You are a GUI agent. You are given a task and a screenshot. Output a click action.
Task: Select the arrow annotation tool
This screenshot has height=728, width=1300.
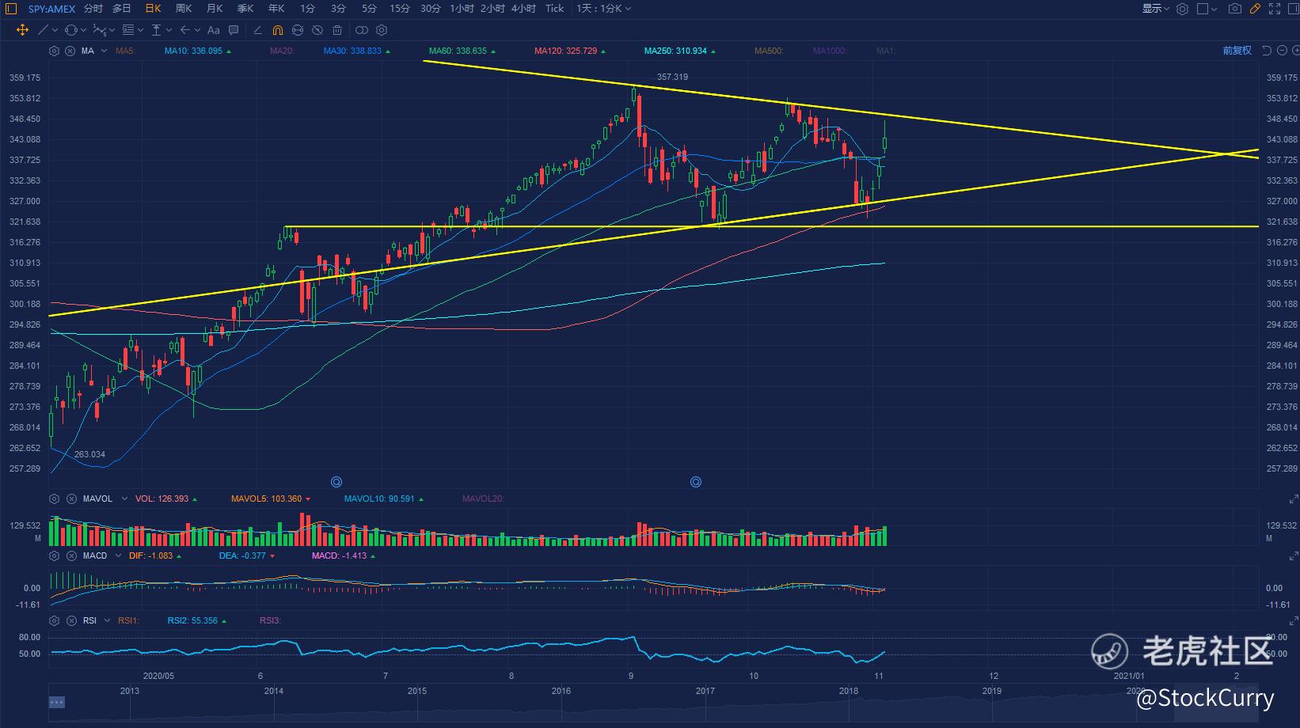[x=184, y=30]
